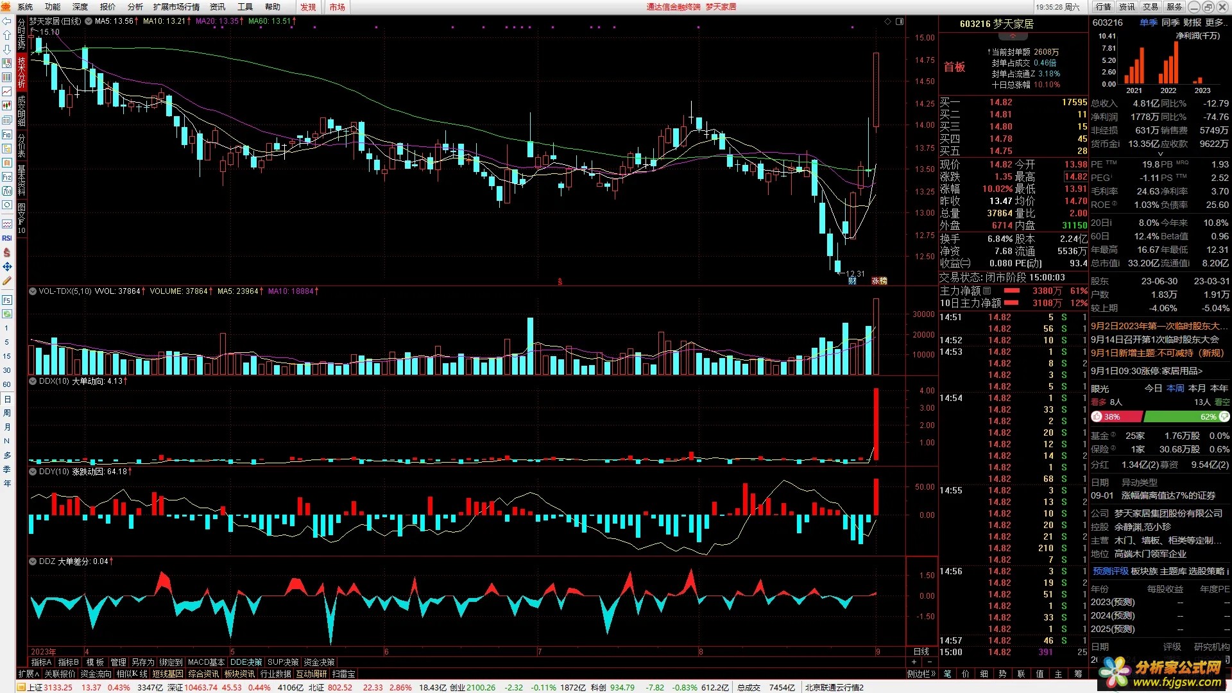Toggle the main K-line settings circle icon next to 梦天家居(日线)

89,21
